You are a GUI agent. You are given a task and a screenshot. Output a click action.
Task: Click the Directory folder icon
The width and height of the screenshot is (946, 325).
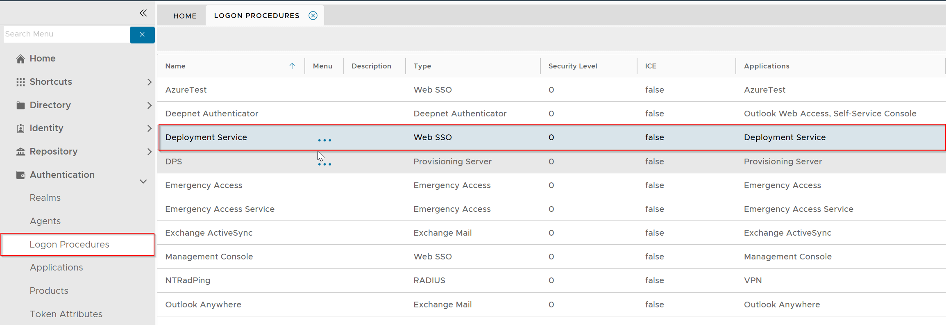[20, 105]
